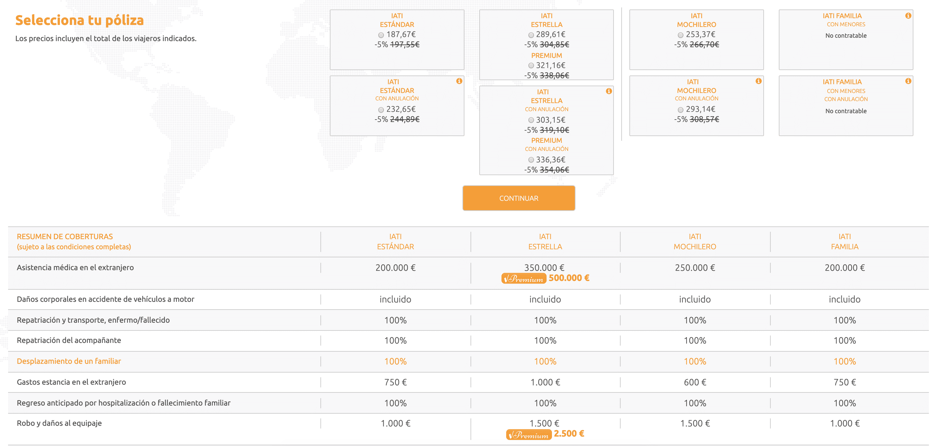Click the struck-through 197,55€ price
The height and width of the screenshot is (446, 939).
(405, 44)
